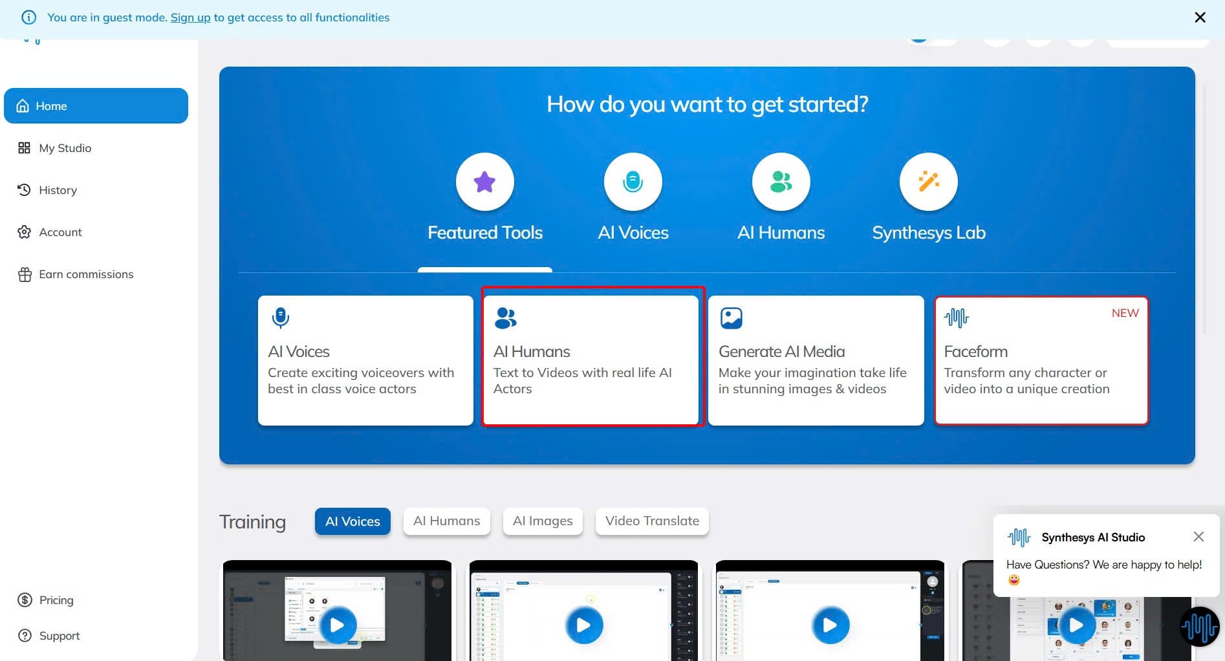
Task: Play the second training video
Action: point(583,625)
